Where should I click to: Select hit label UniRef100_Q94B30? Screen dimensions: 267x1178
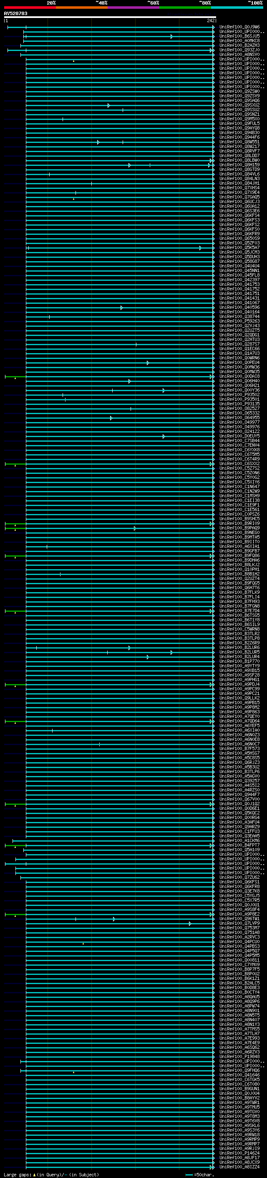239,132
